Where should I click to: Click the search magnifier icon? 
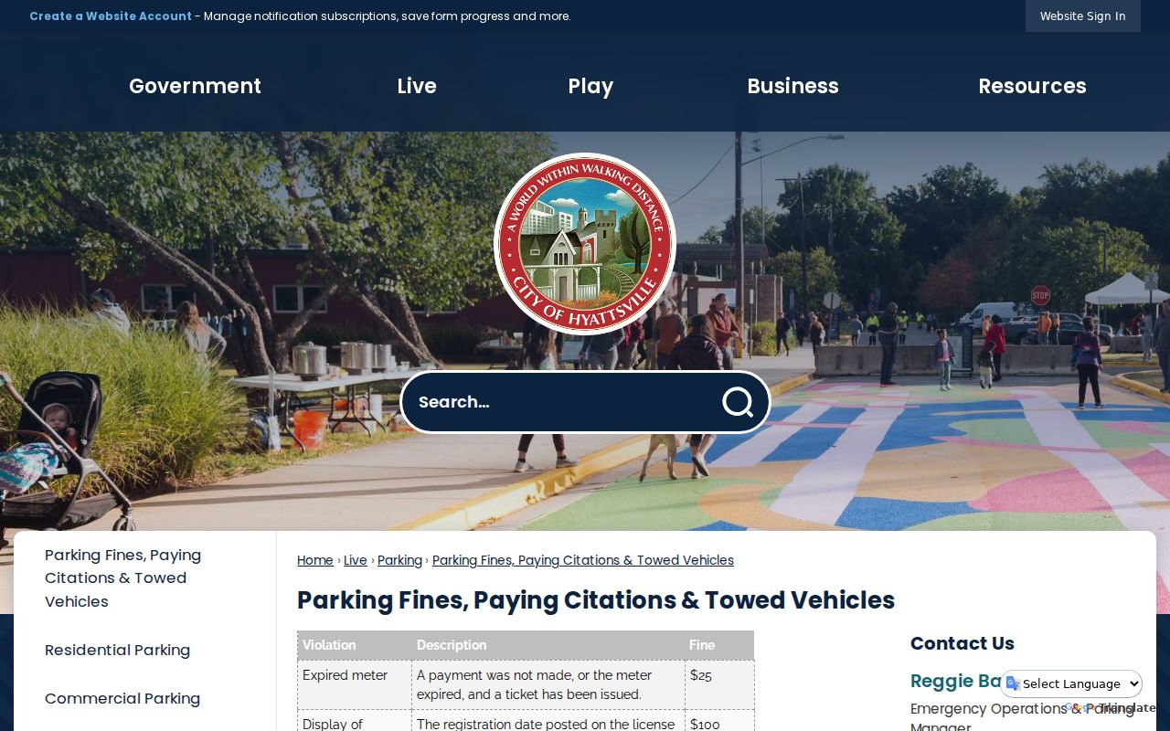point(738,402)
